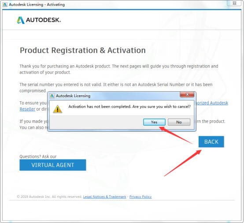Screen dimensions: 244x223
Task: Close the Autodesk Licensing dialog
Action: pos(187,94)
